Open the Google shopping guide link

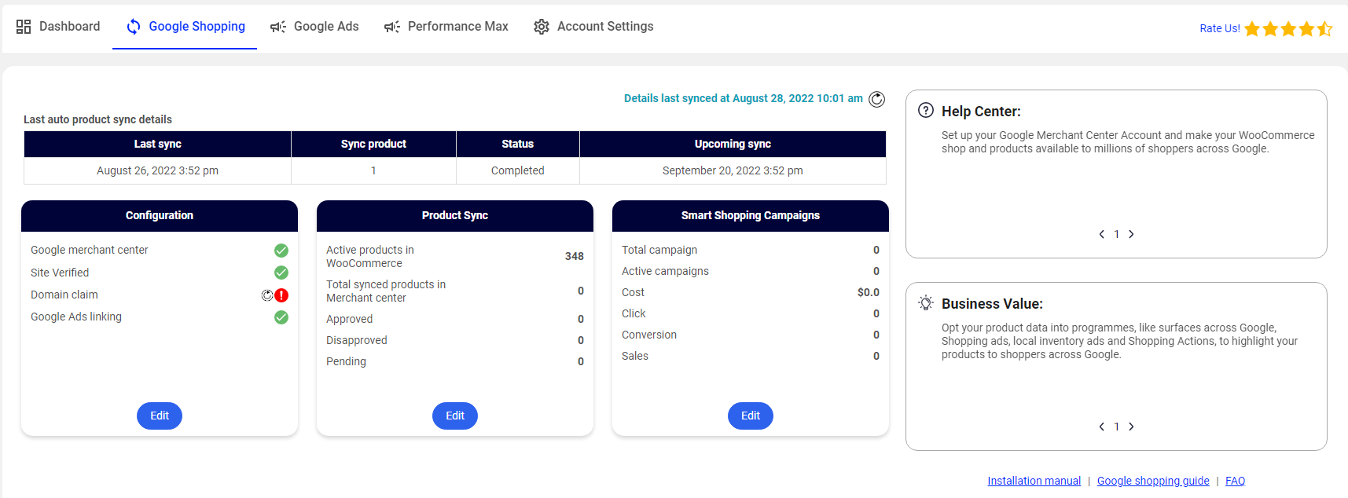(x=1153, y=481)
